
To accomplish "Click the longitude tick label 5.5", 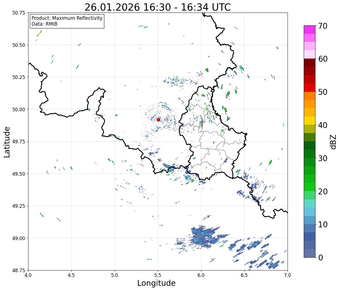I will click(x=158, y=275).
